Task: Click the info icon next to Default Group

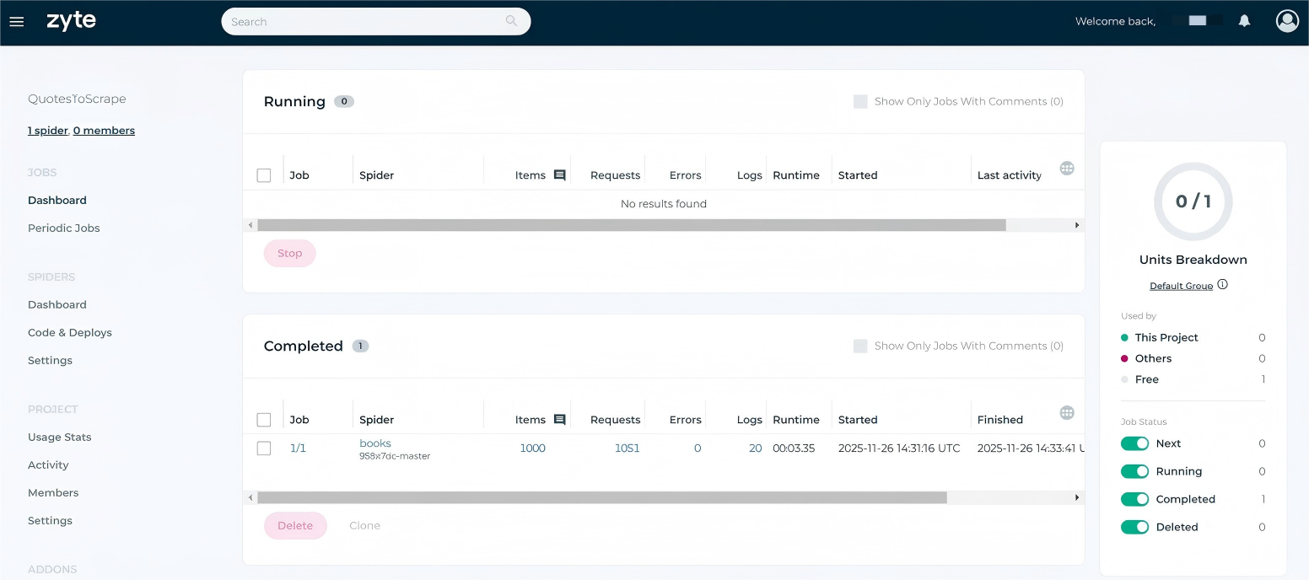Action: 1222,284
